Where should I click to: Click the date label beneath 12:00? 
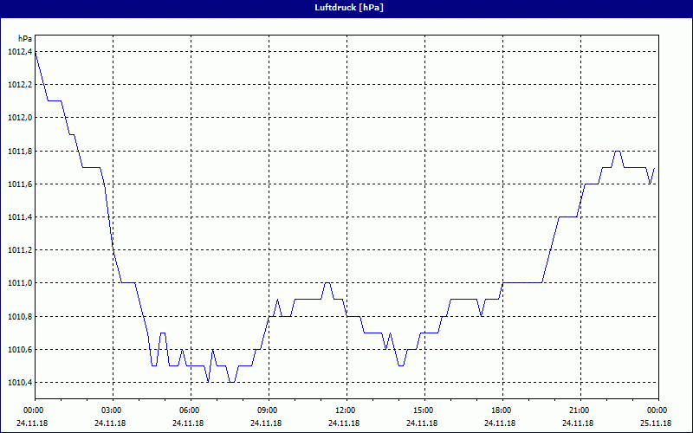(346, 423)
